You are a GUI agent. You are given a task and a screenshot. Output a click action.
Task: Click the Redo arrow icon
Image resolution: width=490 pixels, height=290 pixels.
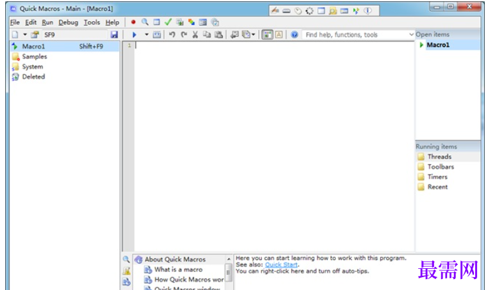pos(184,35)
